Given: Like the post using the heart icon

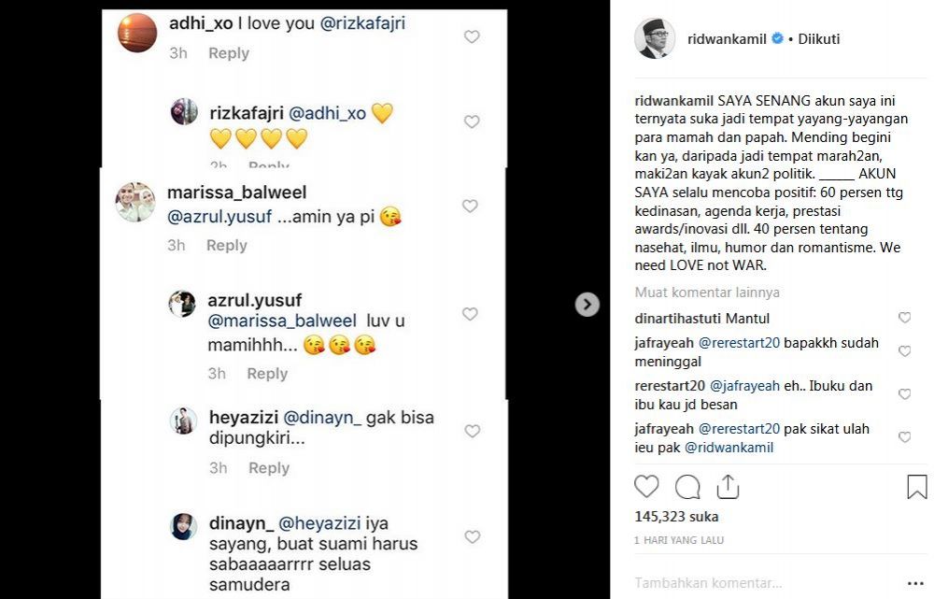Looking at the screenshot, I should tap(646, 486).
